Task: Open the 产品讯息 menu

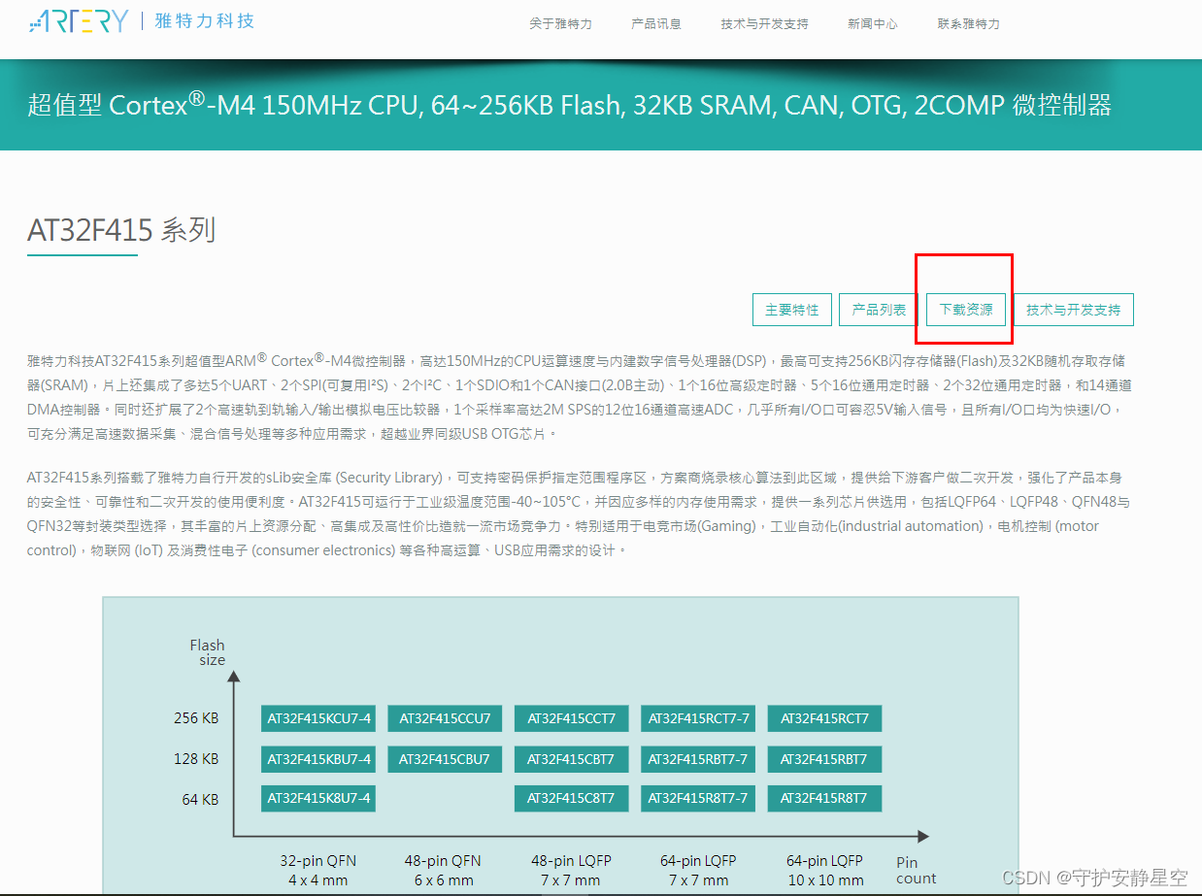Action: 656,24
